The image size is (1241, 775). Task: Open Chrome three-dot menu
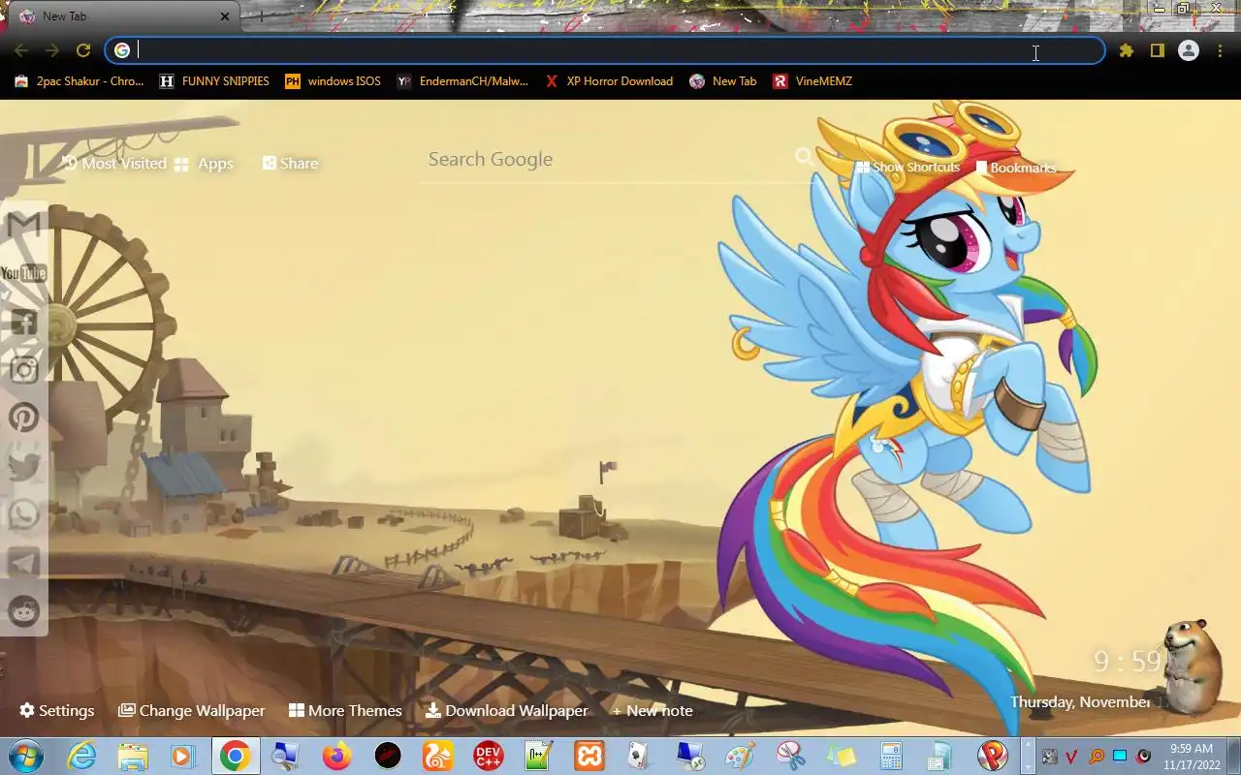point(1220,50)
